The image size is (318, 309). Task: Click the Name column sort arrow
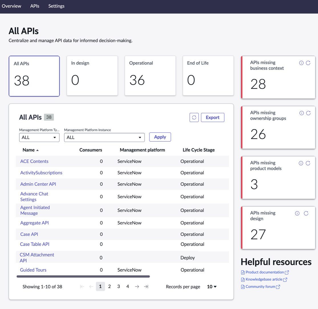click(x=37, y=150)
